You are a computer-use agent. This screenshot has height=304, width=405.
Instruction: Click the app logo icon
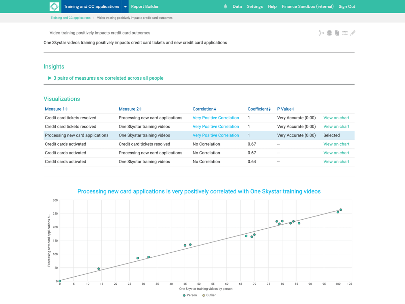coord(54,6)
